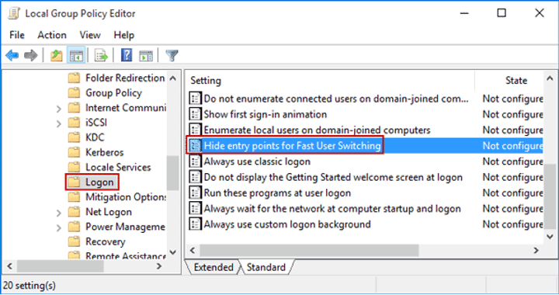
Task: Expand the Power Management tree node
Action: click(58, 227)
